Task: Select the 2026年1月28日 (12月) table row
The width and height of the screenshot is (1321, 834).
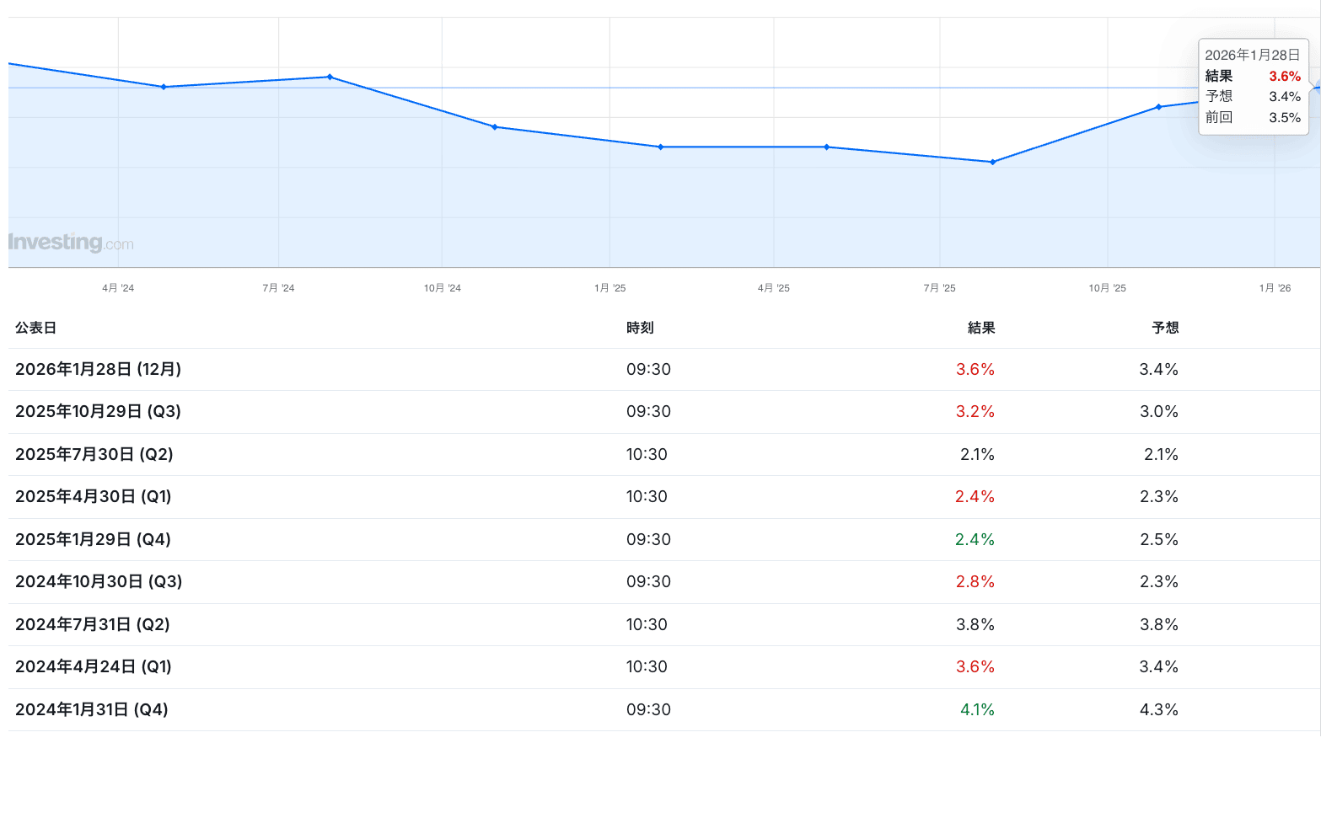Action: coord(99,370)
